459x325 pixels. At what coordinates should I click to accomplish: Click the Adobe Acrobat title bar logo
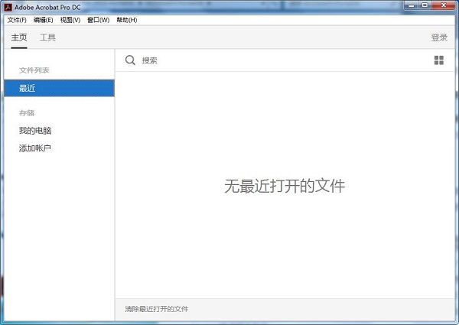click(x=8, y=7)
